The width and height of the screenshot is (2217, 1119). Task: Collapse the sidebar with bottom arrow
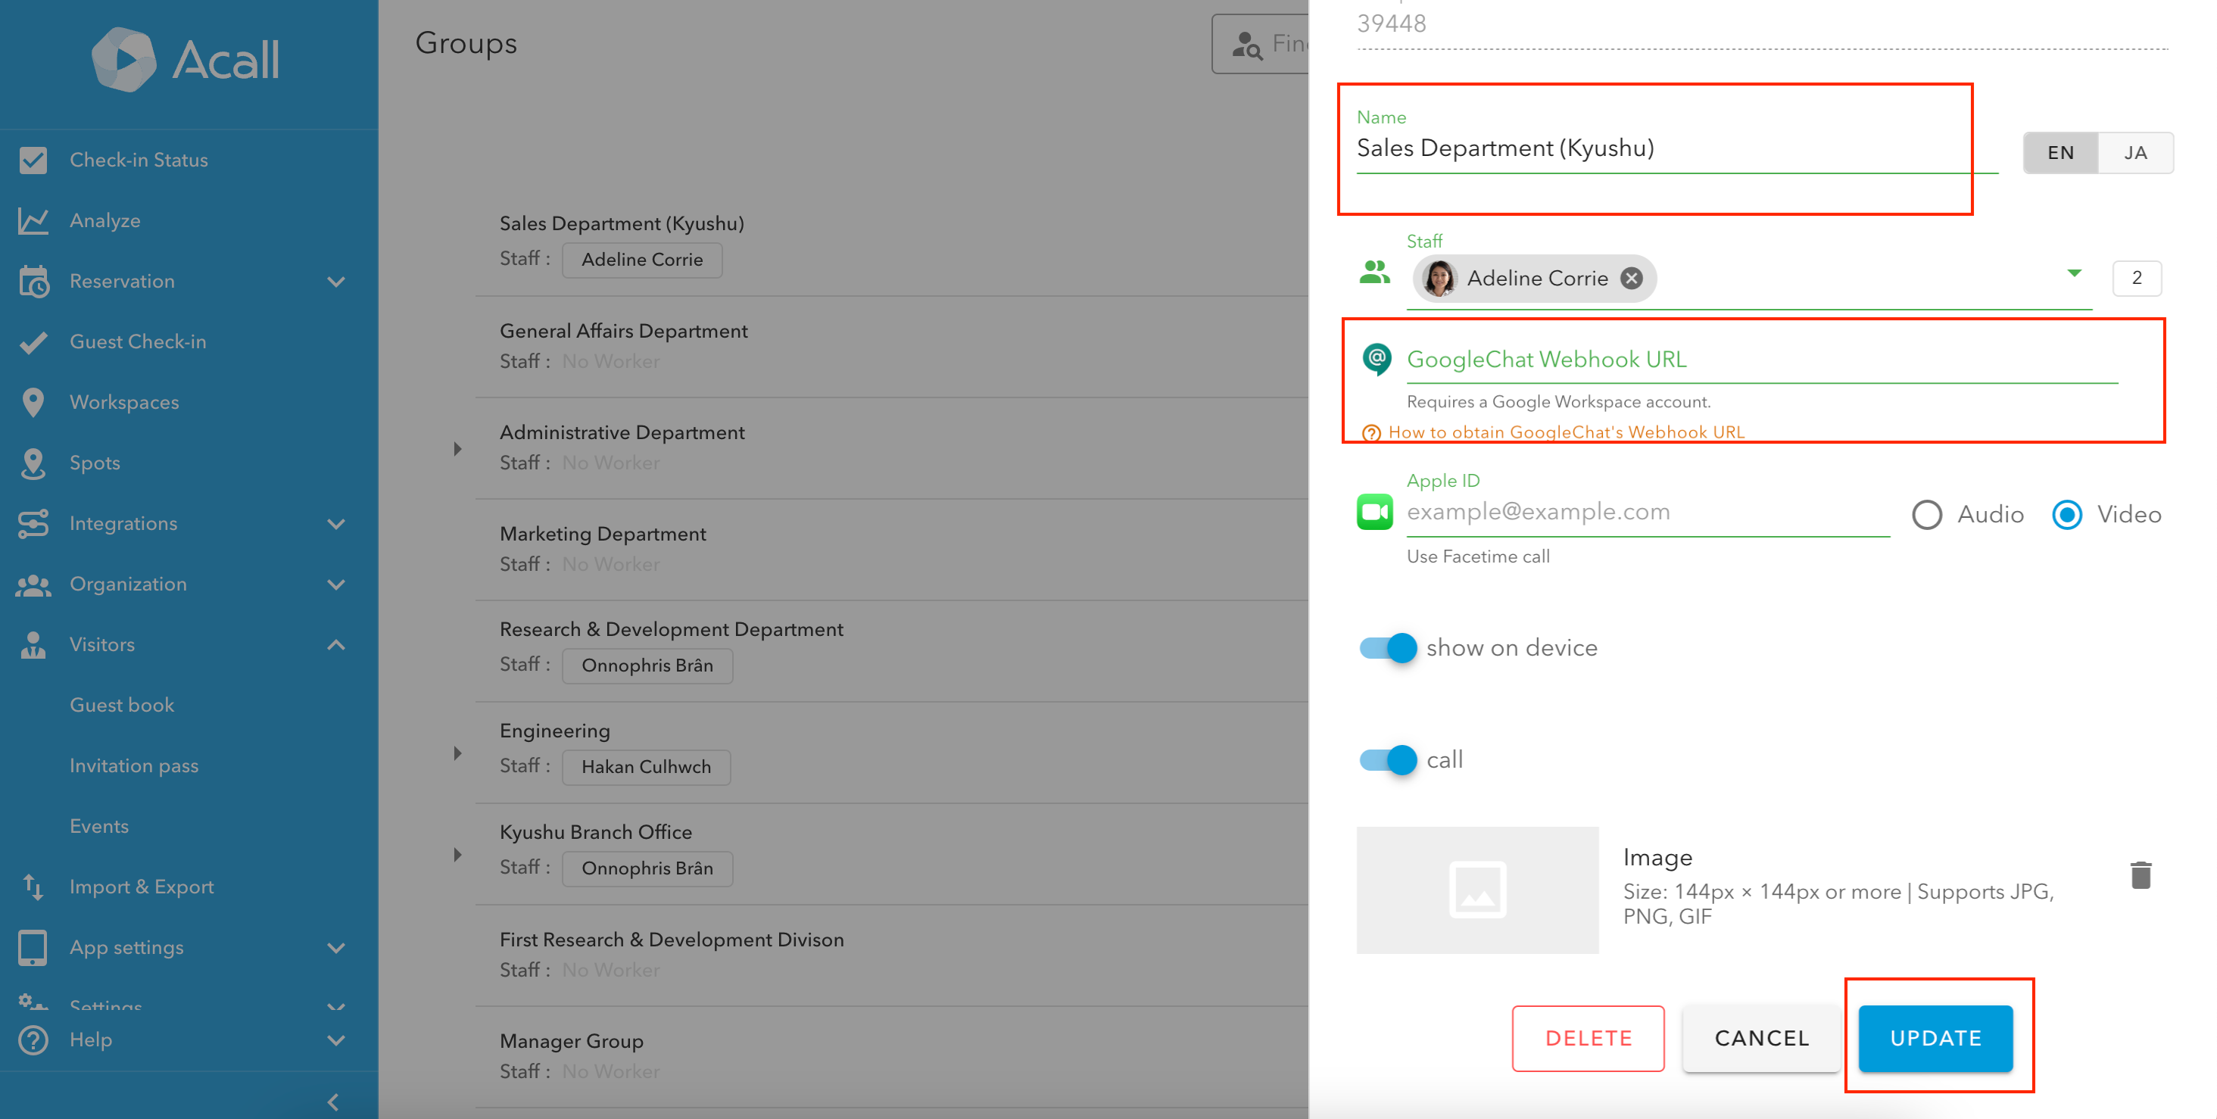333,1101
